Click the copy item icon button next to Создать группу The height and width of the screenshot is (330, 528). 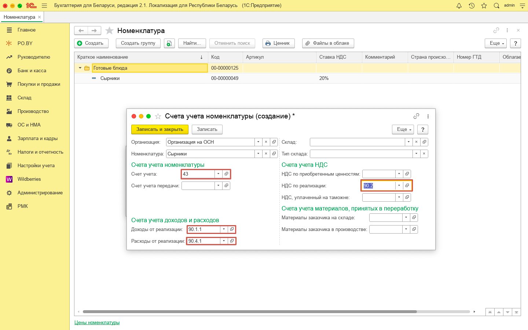(x=169, y=43)
